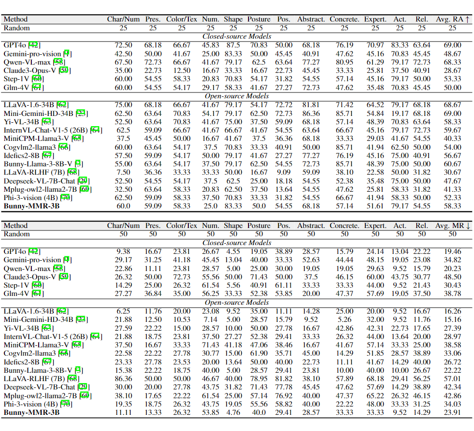The image size is (474, 431).
Task: Select Bunny-MMR-3B Expert. value 51.61
Action: (375, 206)
